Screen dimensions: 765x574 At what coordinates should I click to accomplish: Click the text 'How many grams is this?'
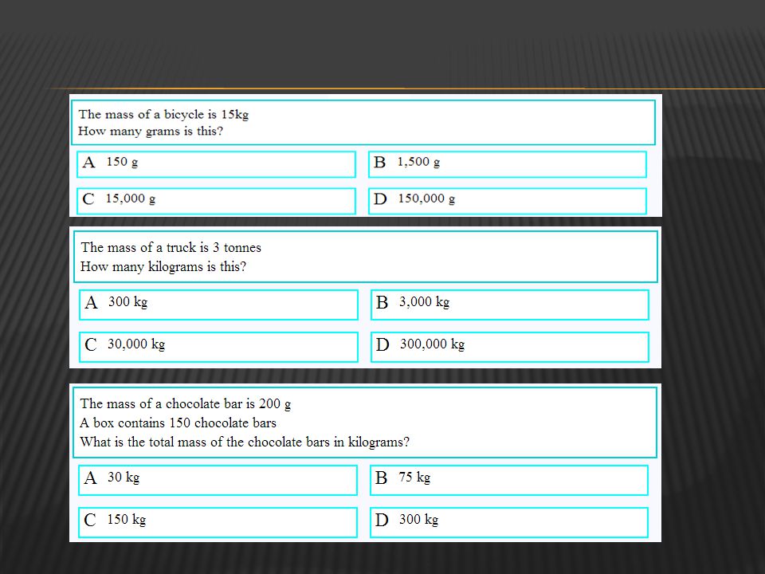[x=151, y=132]
